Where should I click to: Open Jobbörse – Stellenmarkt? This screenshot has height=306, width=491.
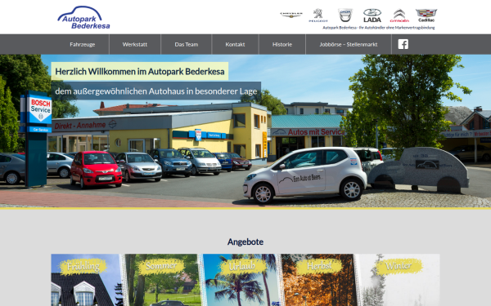[349, 44]
